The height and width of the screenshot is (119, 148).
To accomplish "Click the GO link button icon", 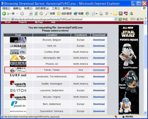I will tap(140, 19).
